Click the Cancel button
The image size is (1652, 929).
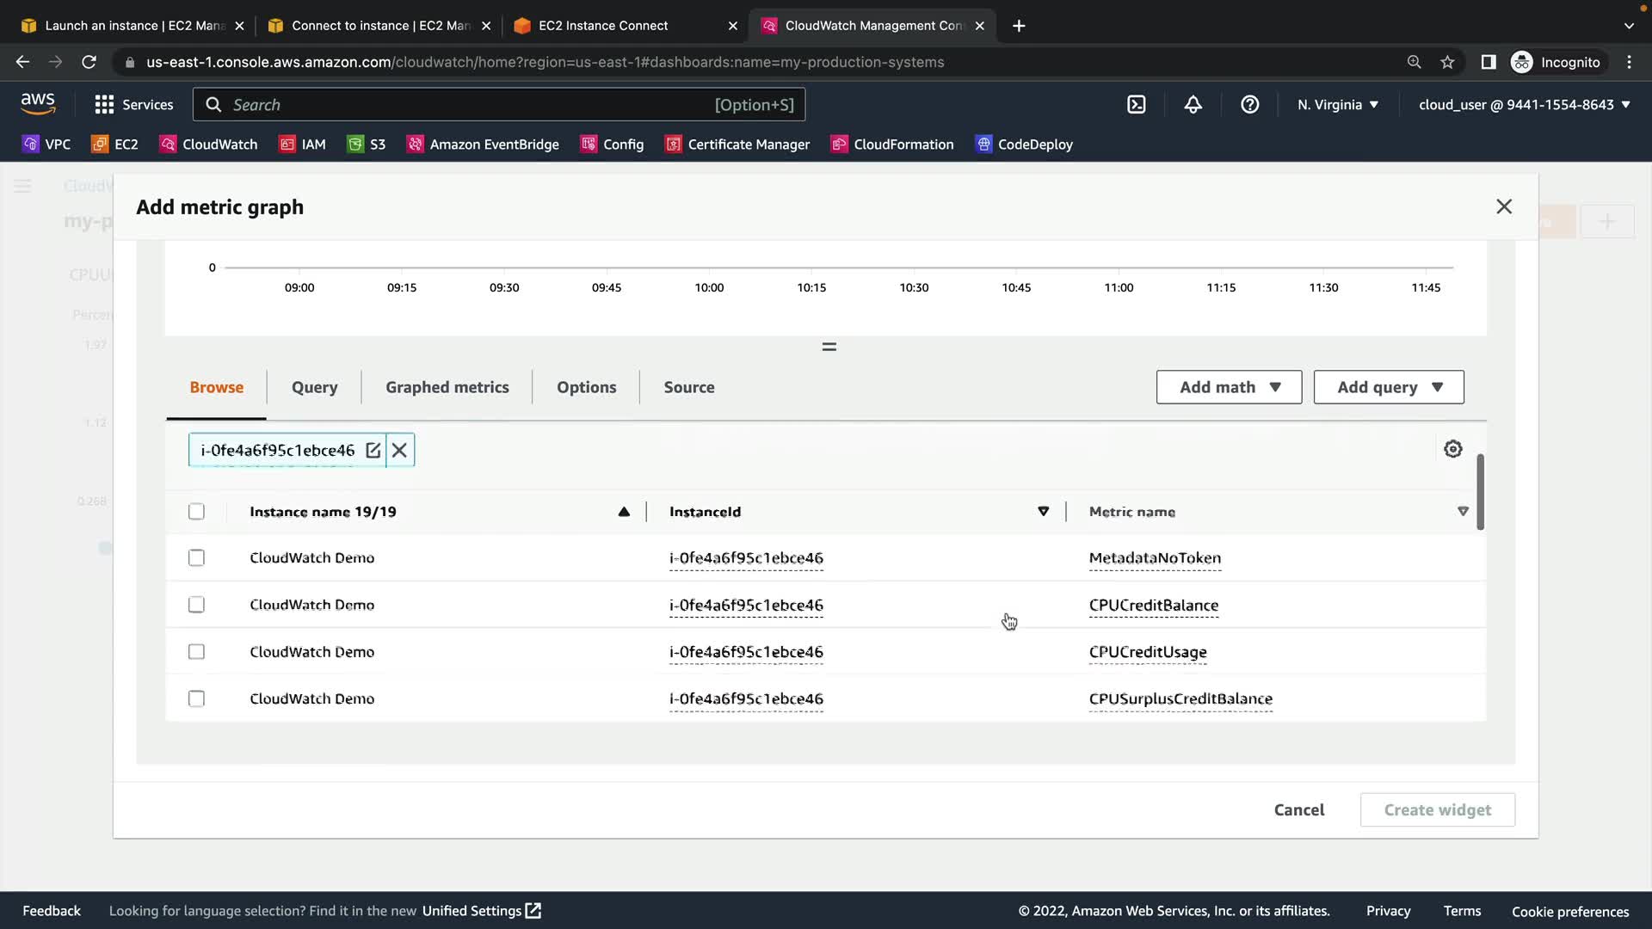tap(1298, 809)
